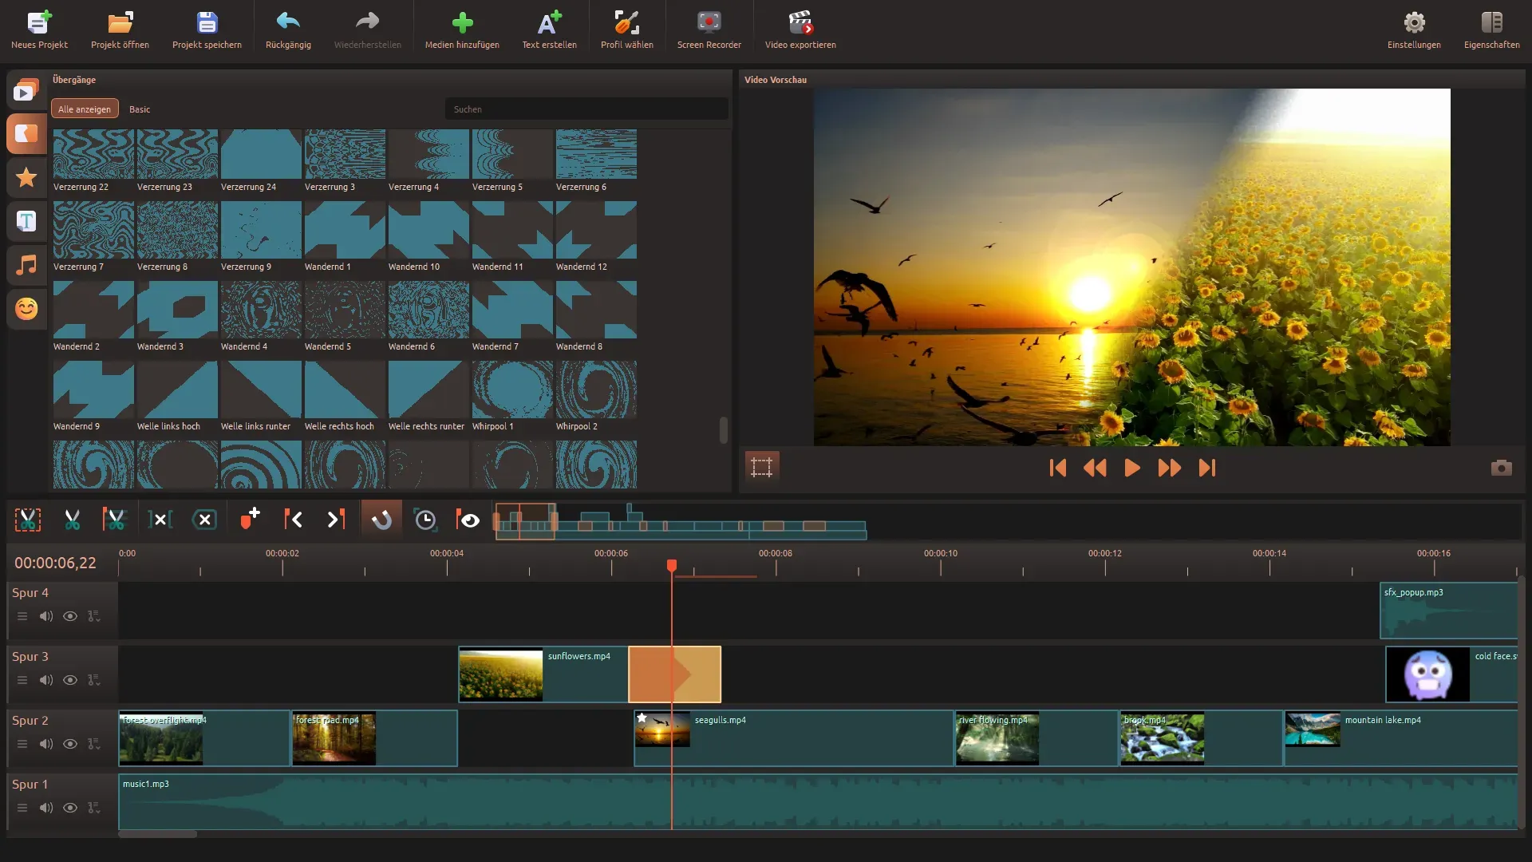Click the scissors cut tool
Viewport: 1532px width, 862px height.
coord(72,520)
